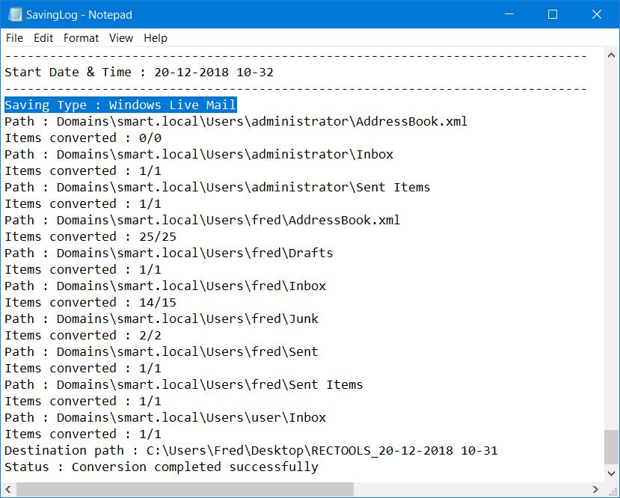Viewport: 620px width, 498px height.
Task: Open the Help menu
Action: point(156,38)
